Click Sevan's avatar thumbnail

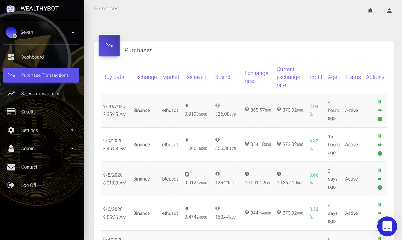pos(11,32)
